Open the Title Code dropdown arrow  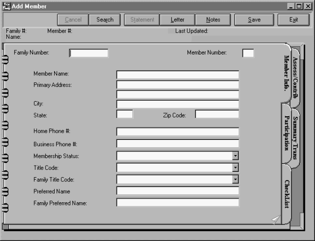(236, 168)
